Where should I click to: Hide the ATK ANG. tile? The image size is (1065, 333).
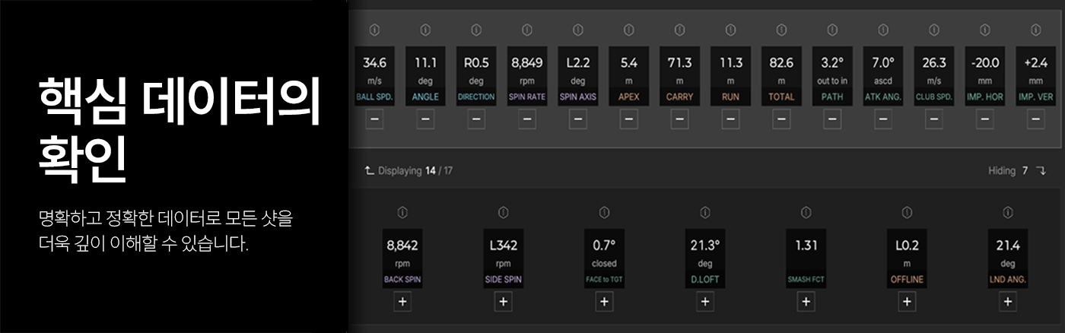883,119
